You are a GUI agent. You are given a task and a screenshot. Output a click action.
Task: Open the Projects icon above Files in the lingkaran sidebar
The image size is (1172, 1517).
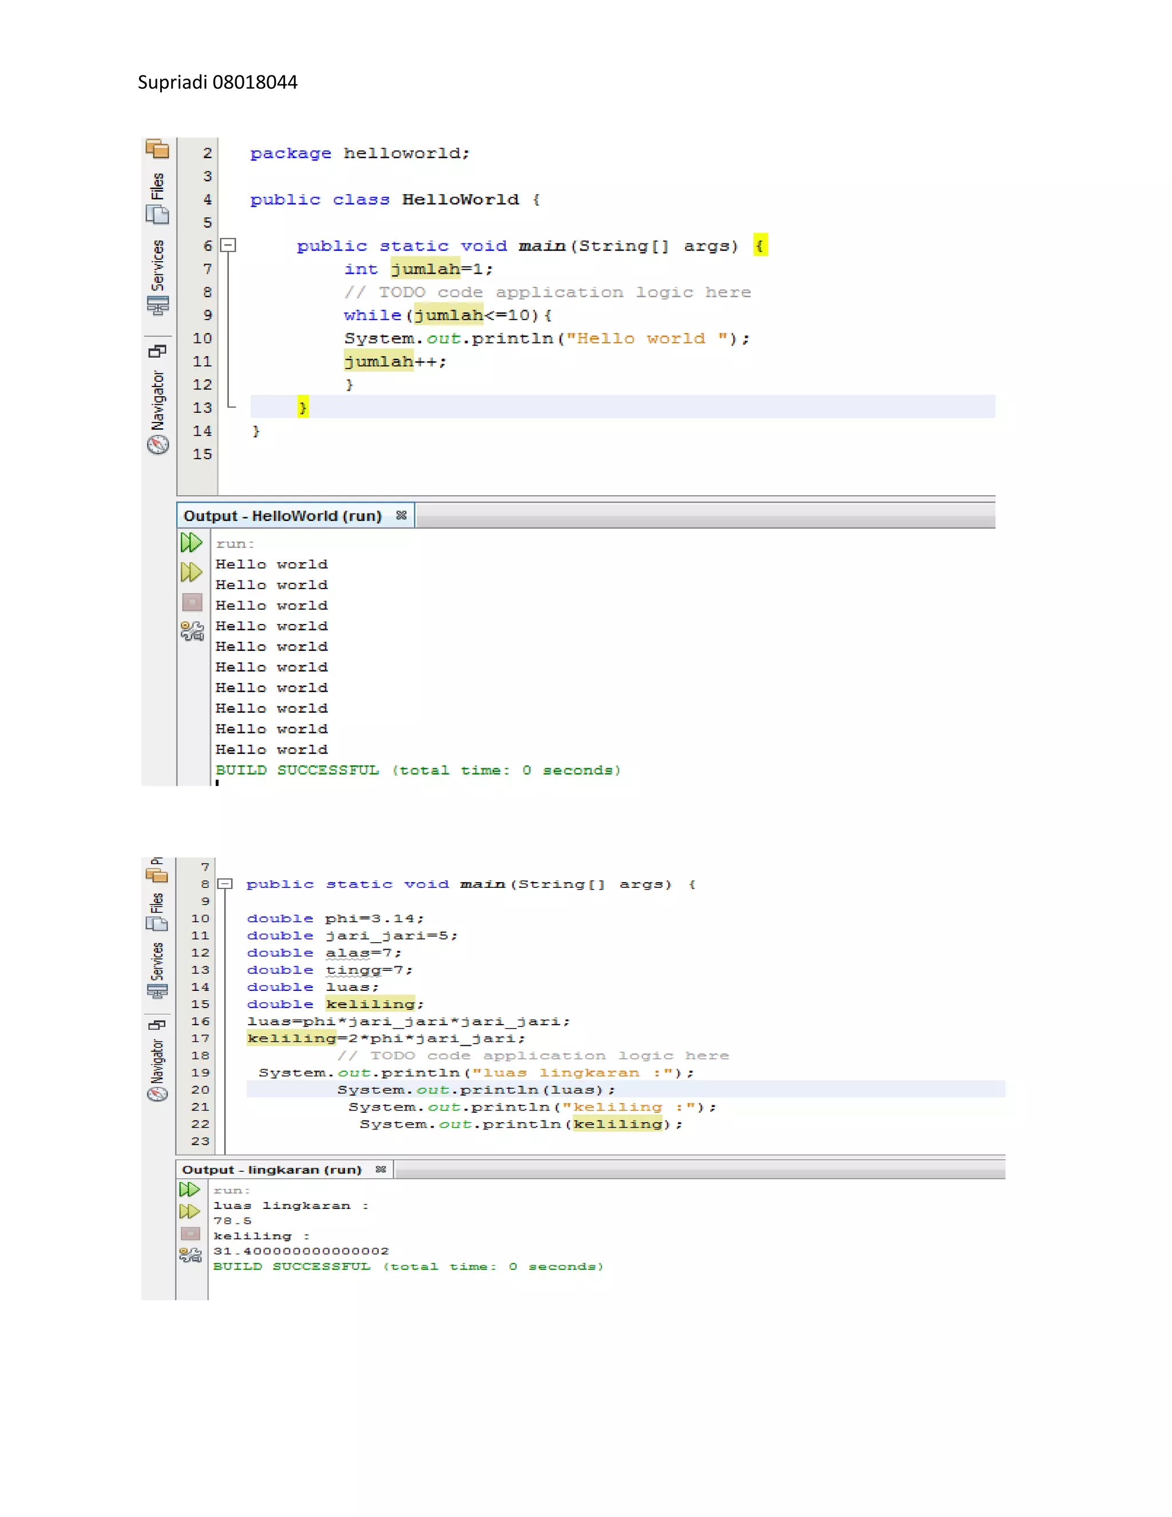coord(157,875)
